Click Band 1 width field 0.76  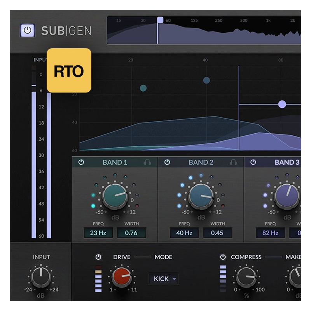tap(132, 233)
